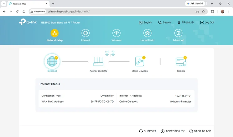Click the 19 hours 5 minutes duration
Screen dimensions: 233x137
pos(181,102)
